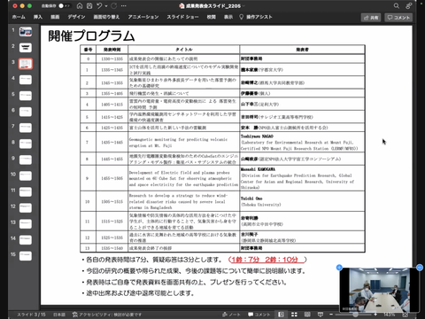The width and height of the screenshot is (425, 319).
Task: Expand the undo history dropdown arrow
Action: click(106, 6)
